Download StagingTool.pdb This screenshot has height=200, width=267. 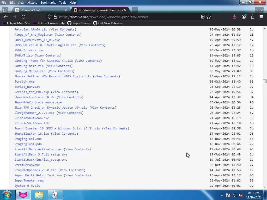(x=28, y=144)
